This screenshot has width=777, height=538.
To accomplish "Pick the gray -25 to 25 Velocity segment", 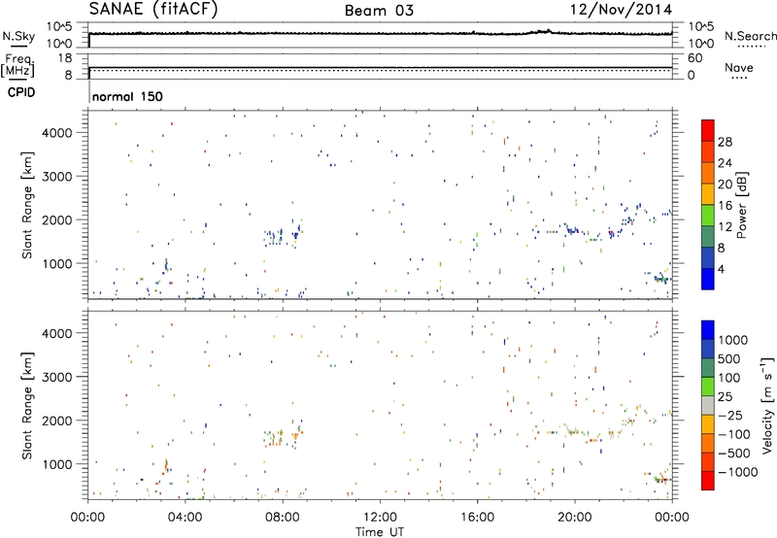I will pyautogui.click(x=708, y=405).
